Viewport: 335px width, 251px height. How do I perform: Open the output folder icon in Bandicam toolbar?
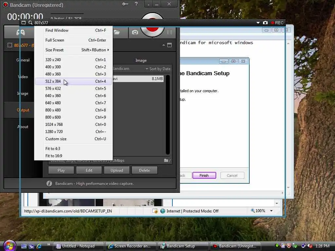pyautogui.click(x=117, y=32)
